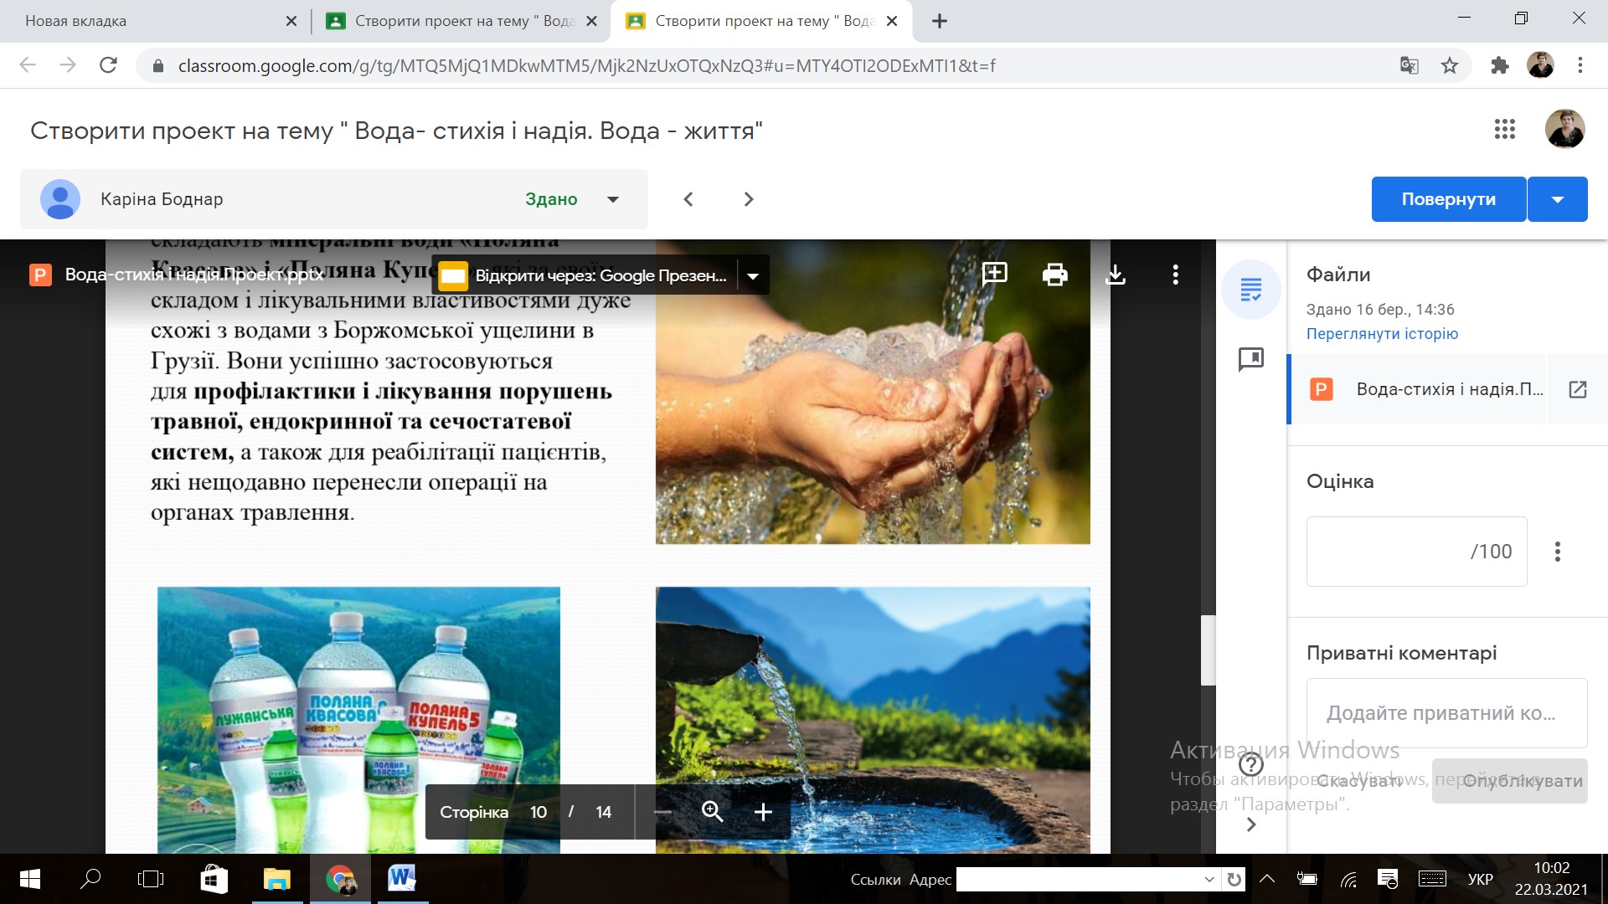1608x904 pixels.
Task: Click the browser back arrow
Action: 28,65
